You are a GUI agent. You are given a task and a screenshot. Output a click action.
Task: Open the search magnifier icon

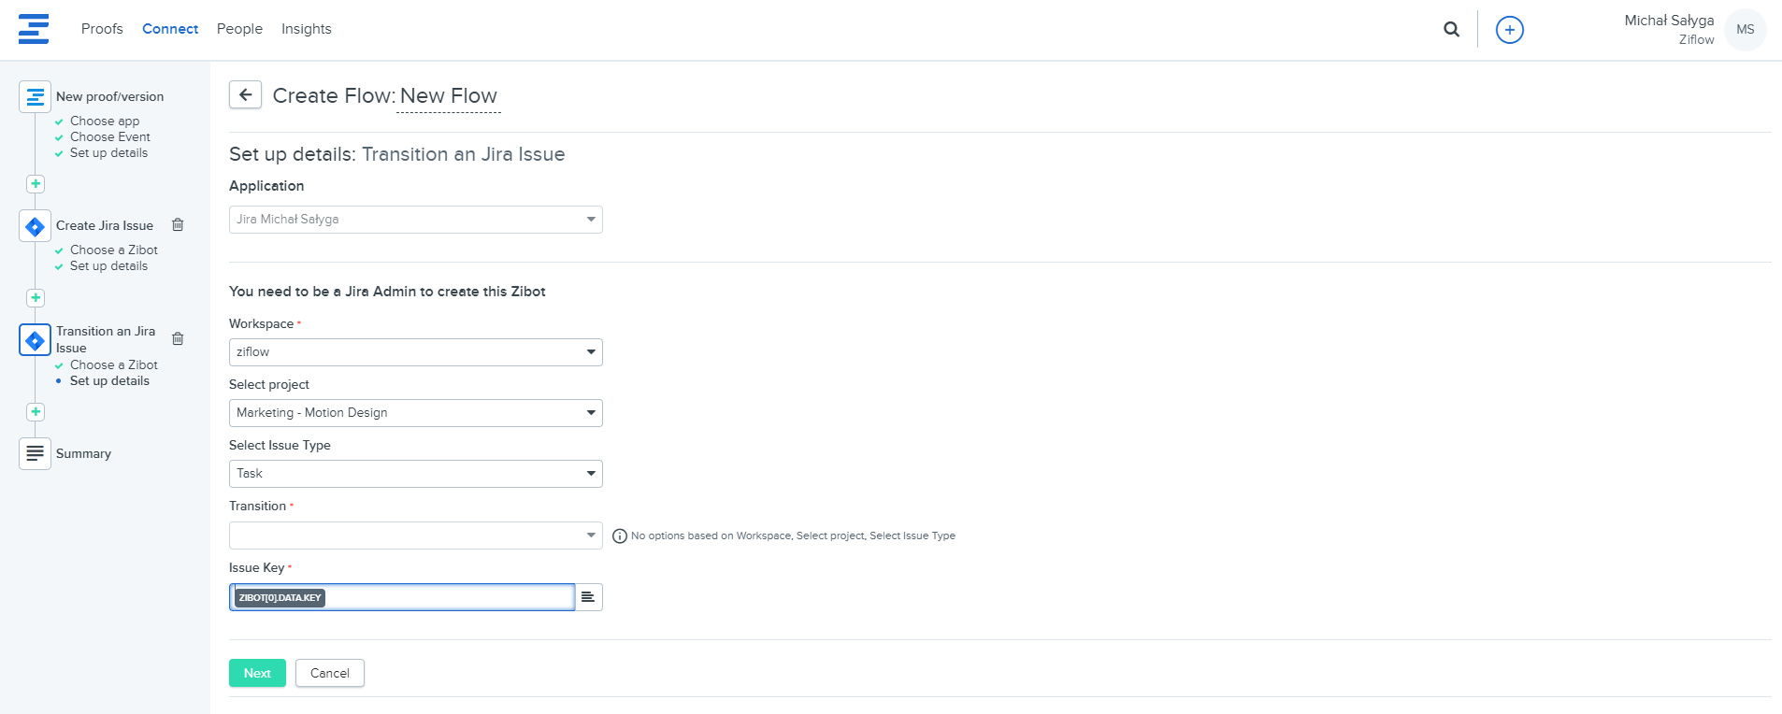click(x=1451, y=29)
